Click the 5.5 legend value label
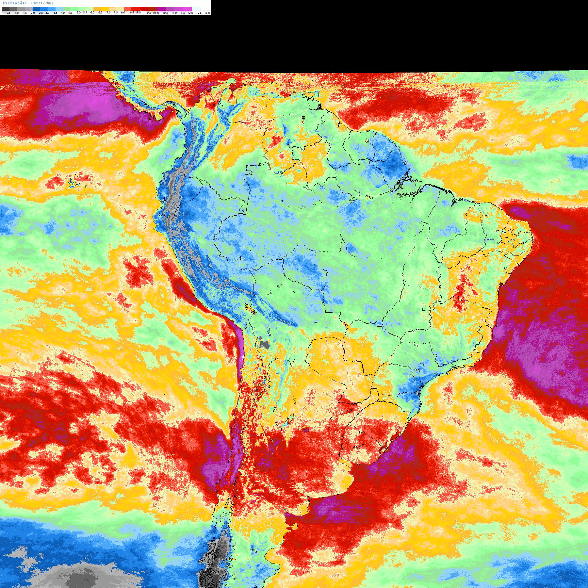Viewport: 588px width, 588px height. click(85, 12)
